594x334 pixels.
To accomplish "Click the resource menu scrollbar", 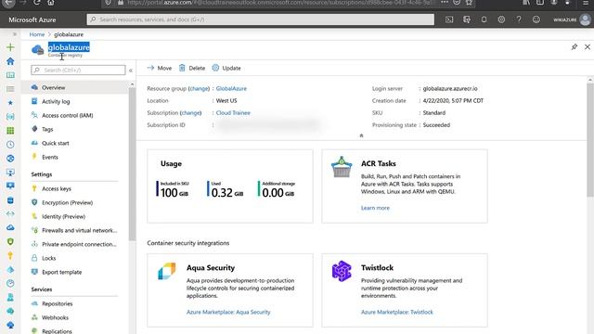I will click(x=132, y=163).
